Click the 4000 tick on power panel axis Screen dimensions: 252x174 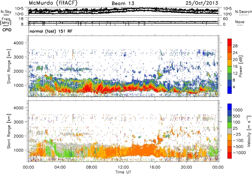18,43
